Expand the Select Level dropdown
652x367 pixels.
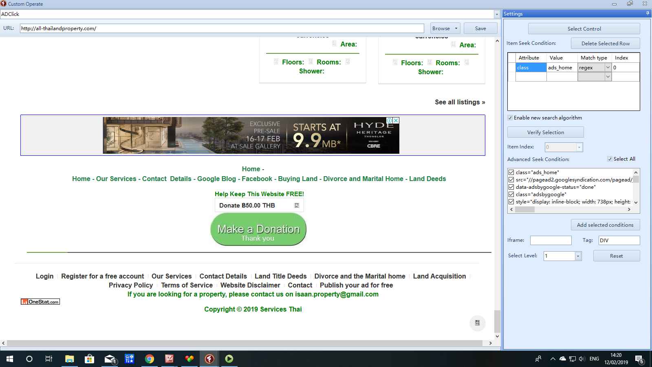[x=578, y=256]
